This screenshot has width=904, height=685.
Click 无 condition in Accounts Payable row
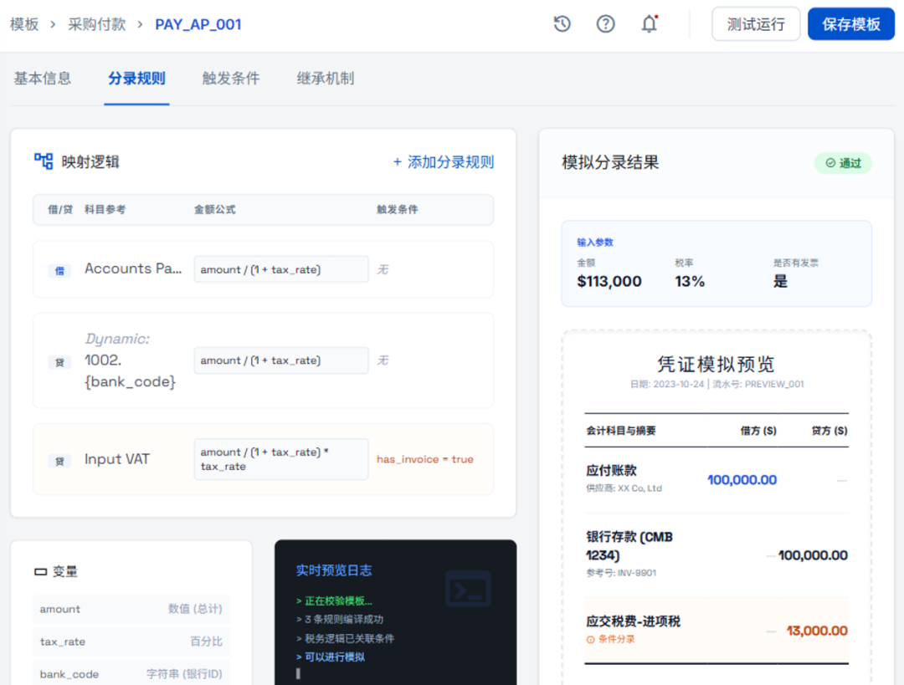383,269
